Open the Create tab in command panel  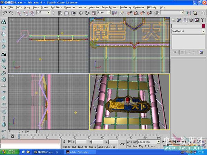tap(174, 20)
